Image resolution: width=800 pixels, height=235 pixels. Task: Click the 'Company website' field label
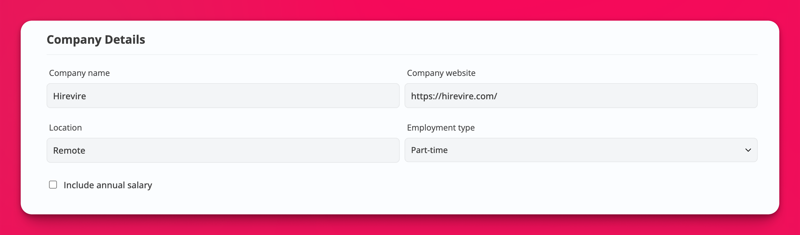click(441, 73)
